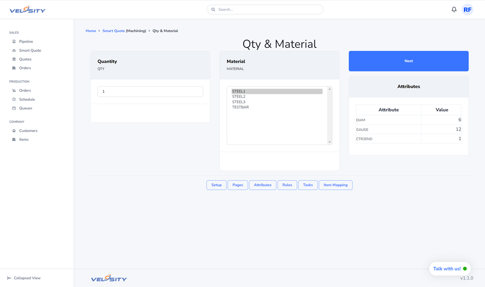Click the Customers home icon

pos(14,131)
